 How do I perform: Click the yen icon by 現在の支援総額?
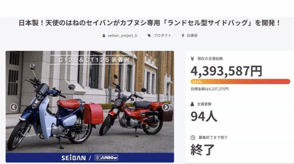point(192,59)
